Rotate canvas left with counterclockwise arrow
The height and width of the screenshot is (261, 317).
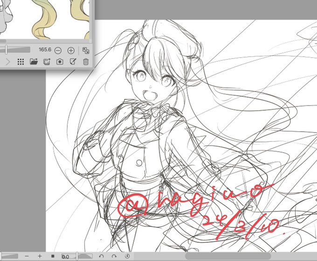click(102, 256)
